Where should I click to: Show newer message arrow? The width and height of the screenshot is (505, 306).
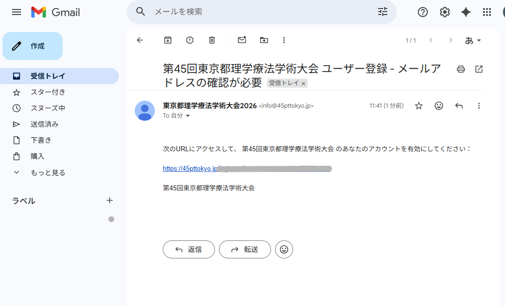[x=431, y=40]
